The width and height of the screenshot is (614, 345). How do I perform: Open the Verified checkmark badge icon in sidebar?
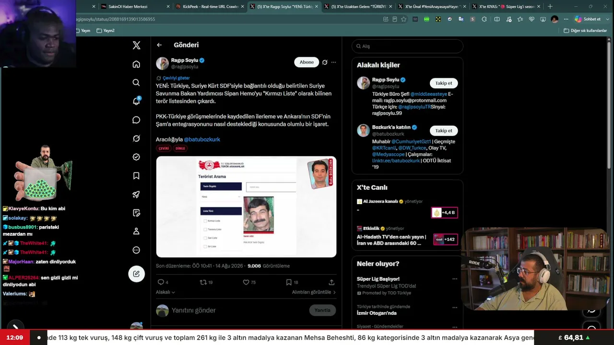pyautogui.click(x=136, y=157)
